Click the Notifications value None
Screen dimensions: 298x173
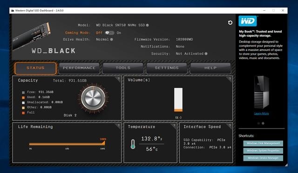[x=180, y=46]
